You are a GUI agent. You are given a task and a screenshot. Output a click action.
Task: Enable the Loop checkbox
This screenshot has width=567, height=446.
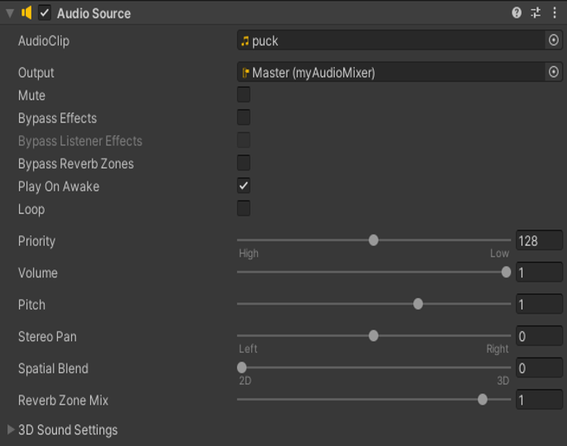pos(244,208)
